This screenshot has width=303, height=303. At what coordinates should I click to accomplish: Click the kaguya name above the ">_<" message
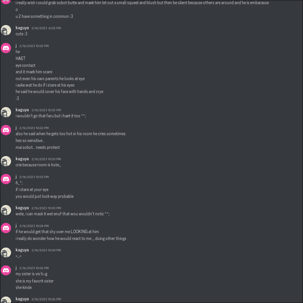22,250
